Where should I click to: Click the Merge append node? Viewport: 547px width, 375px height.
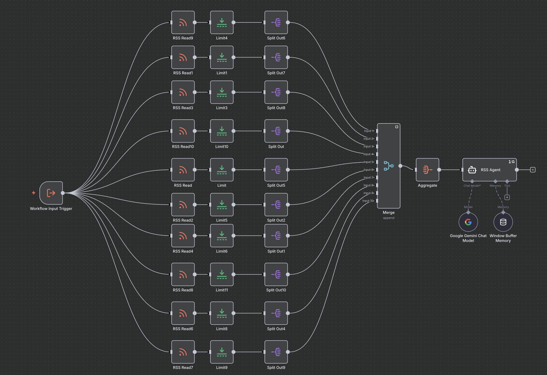(389, 166)
